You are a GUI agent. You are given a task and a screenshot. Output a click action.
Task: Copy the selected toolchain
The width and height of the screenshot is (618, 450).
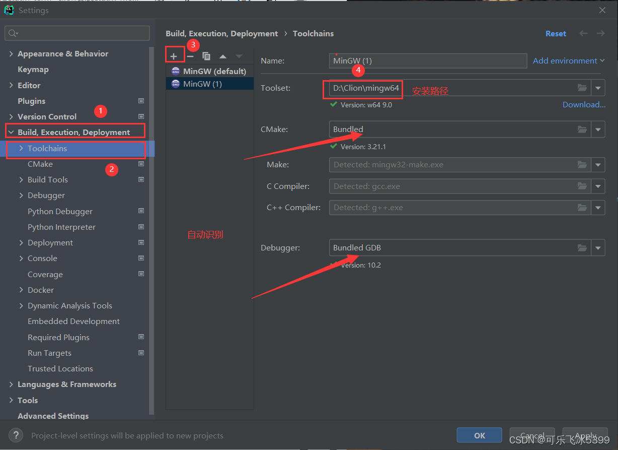(x=206, y=56)
